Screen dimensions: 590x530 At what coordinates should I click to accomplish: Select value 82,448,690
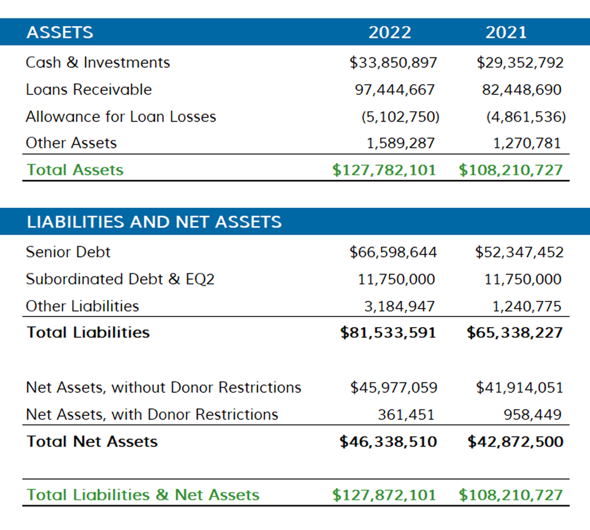tap(522, 90)
